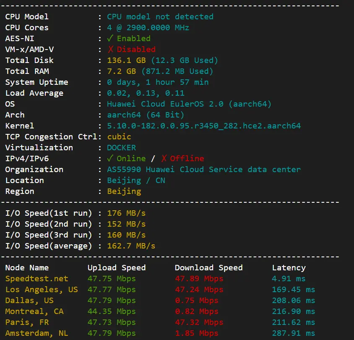Click the Total Disk 136.1 GB value

tap(126, 60)
